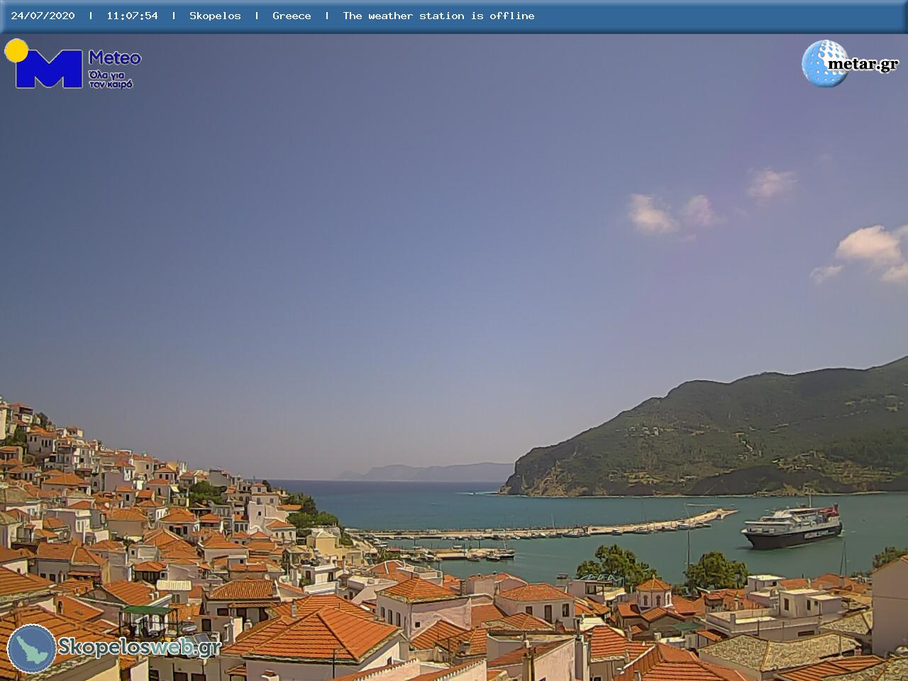Viewport: 908px width, 681px height.
Task: Click the 'Greece' country label
Action: [292, 16]
